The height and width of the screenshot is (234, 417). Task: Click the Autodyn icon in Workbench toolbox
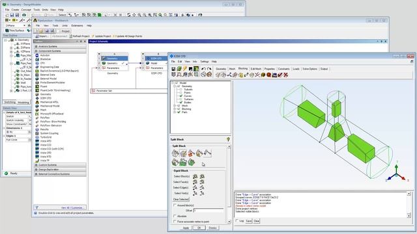(37, 55)
